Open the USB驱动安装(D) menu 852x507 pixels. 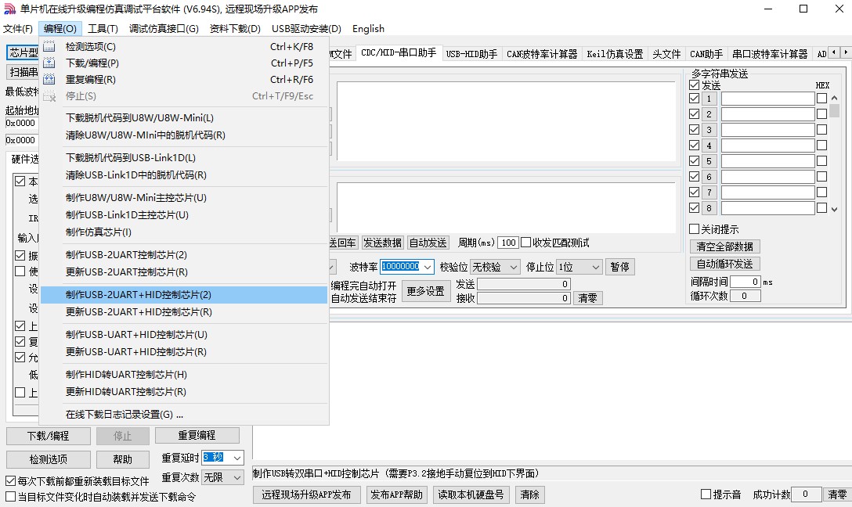pos(306,29)
